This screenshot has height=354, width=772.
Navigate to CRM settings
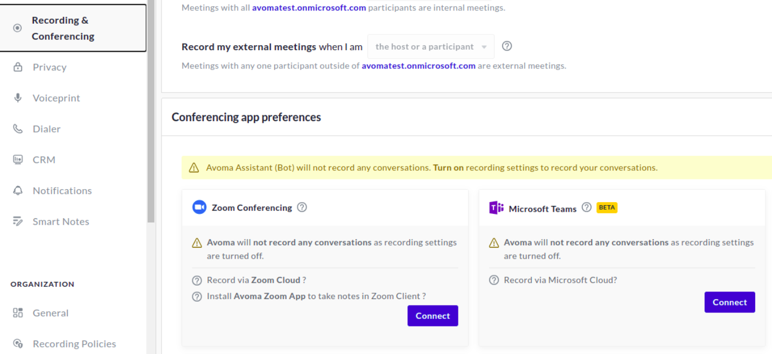tap(44, 159)
